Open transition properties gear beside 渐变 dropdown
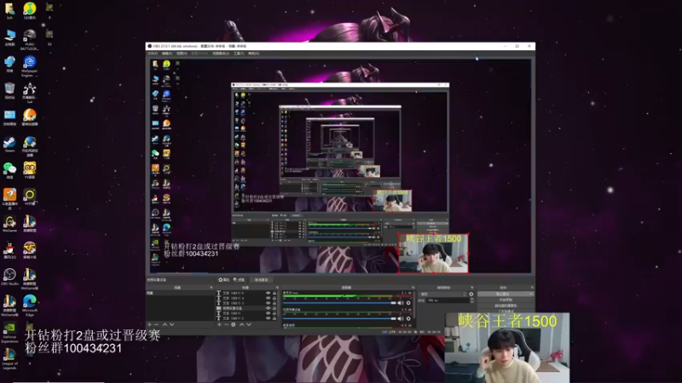This screenshot has height=383, width=682. pos(471,294)
